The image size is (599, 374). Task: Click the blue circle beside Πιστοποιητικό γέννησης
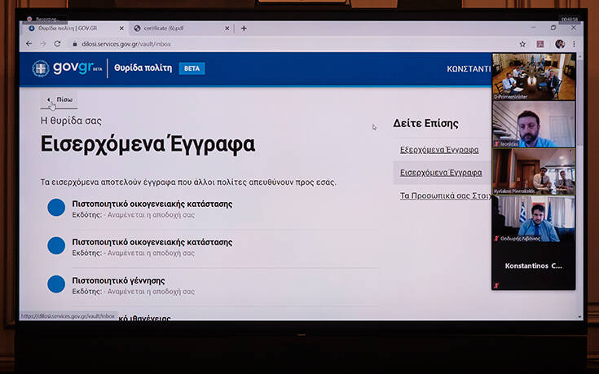pyautogui.click(x=56, y=284)
